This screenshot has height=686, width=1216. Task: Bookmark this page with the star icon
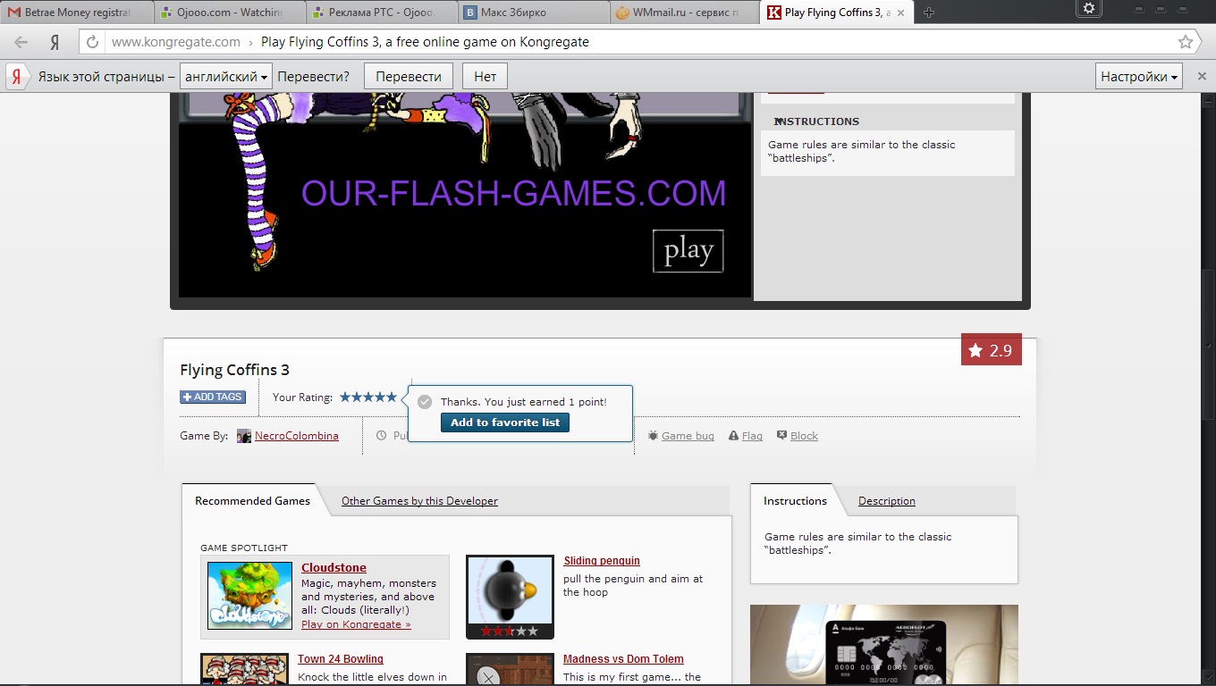[x=1186, y=42]
